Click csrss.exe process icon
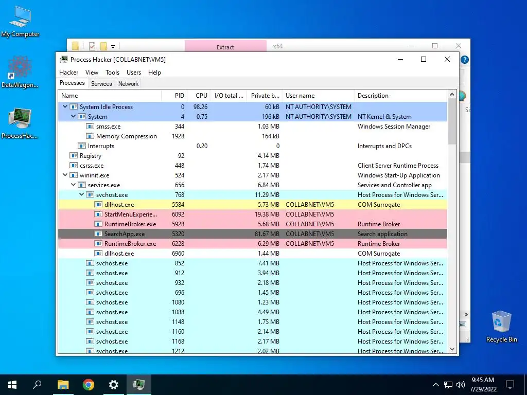 [73, 165]
